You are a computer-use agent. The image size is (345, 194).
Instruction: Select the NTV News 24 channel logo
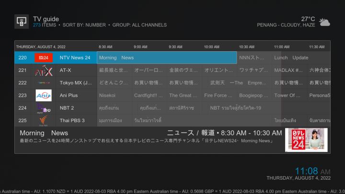[x=44, y=58]
